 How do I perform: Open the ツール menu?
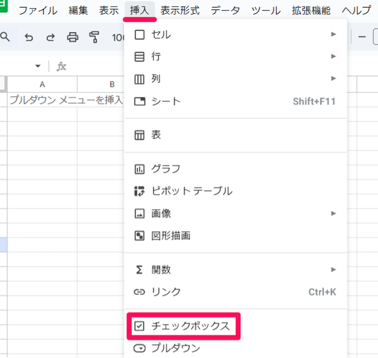[266, 10]
